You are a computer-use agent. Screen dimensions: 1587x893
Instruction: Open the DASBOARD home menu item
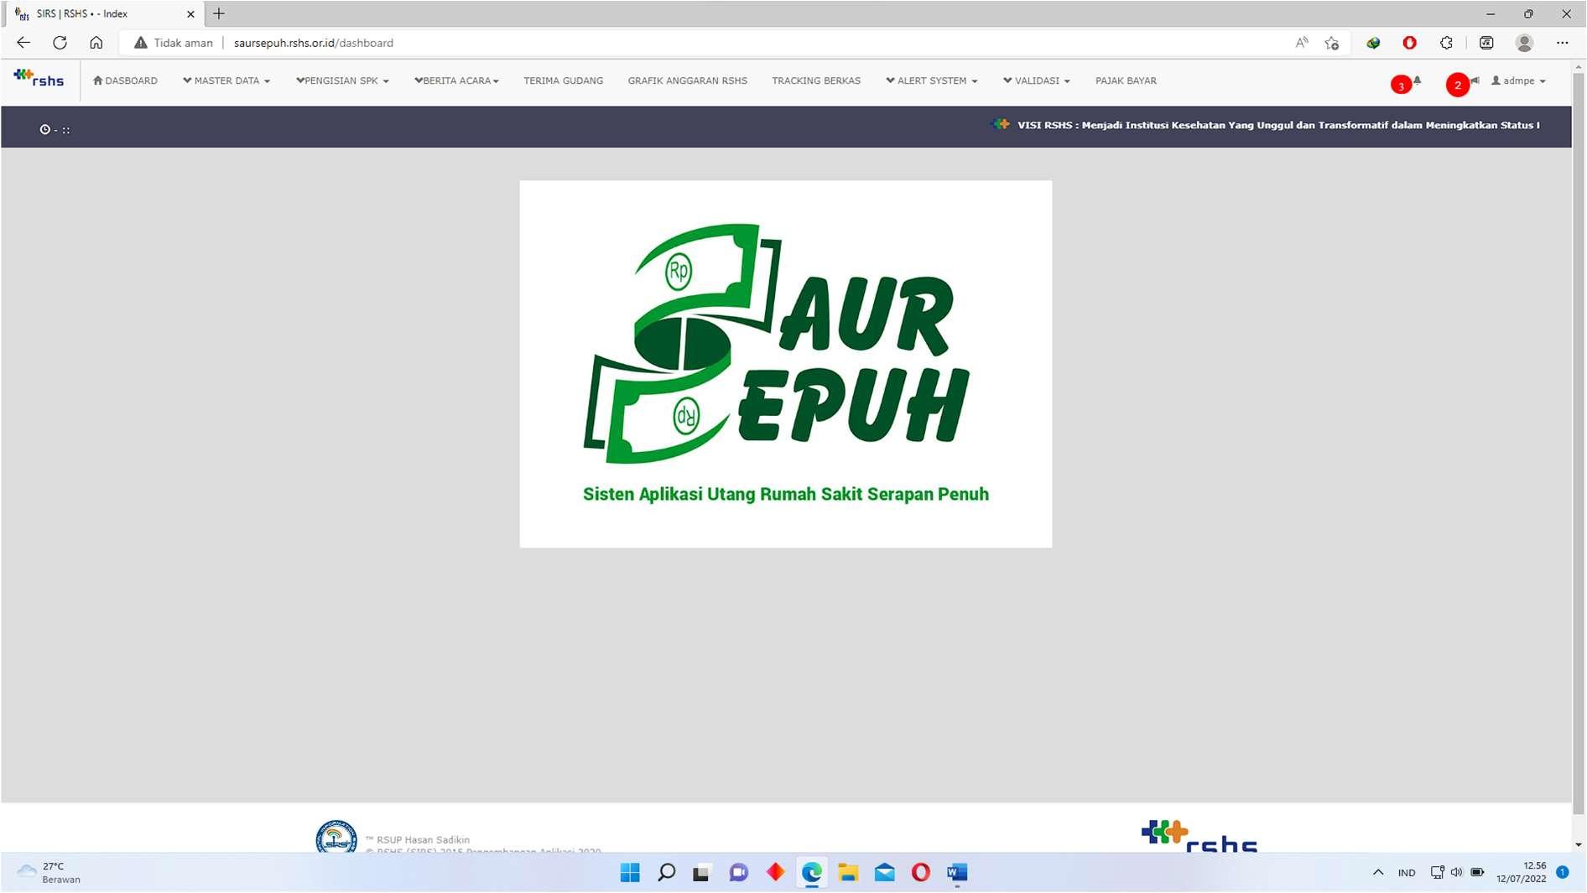[x=125, y=80]
